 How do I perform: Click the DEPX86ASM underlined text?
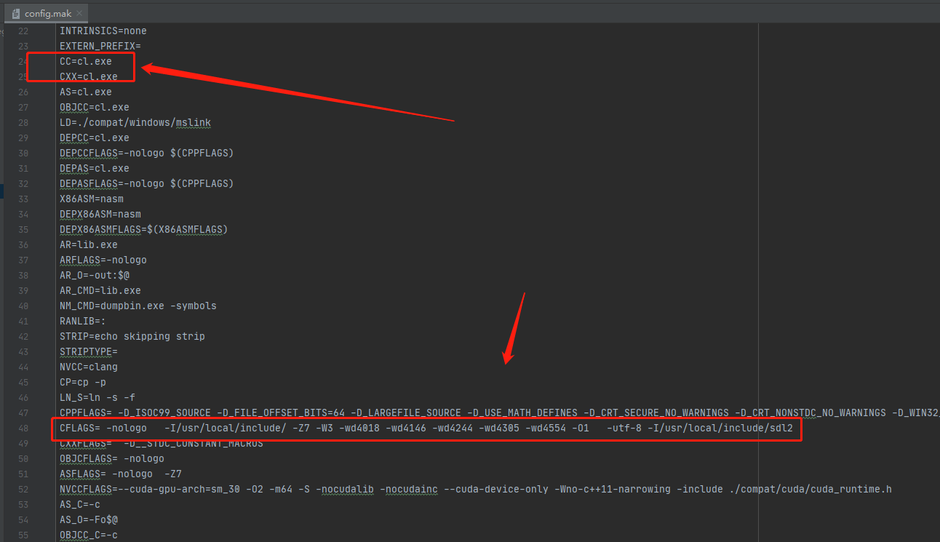(86, 214)
